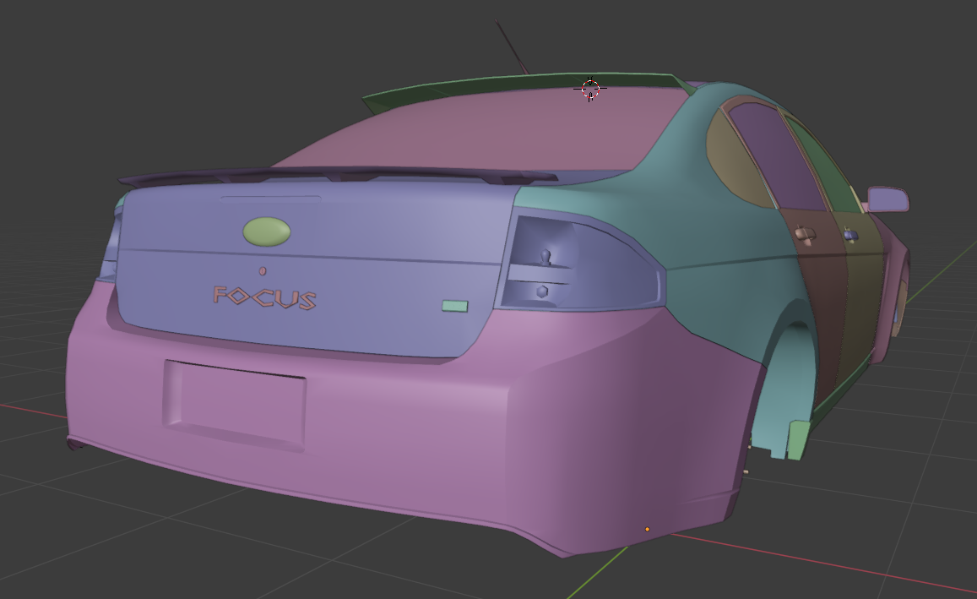Screen dimensions: 977x599
Task: Select the small green rectangular badge on the trunk
Action: coord(455,306)
